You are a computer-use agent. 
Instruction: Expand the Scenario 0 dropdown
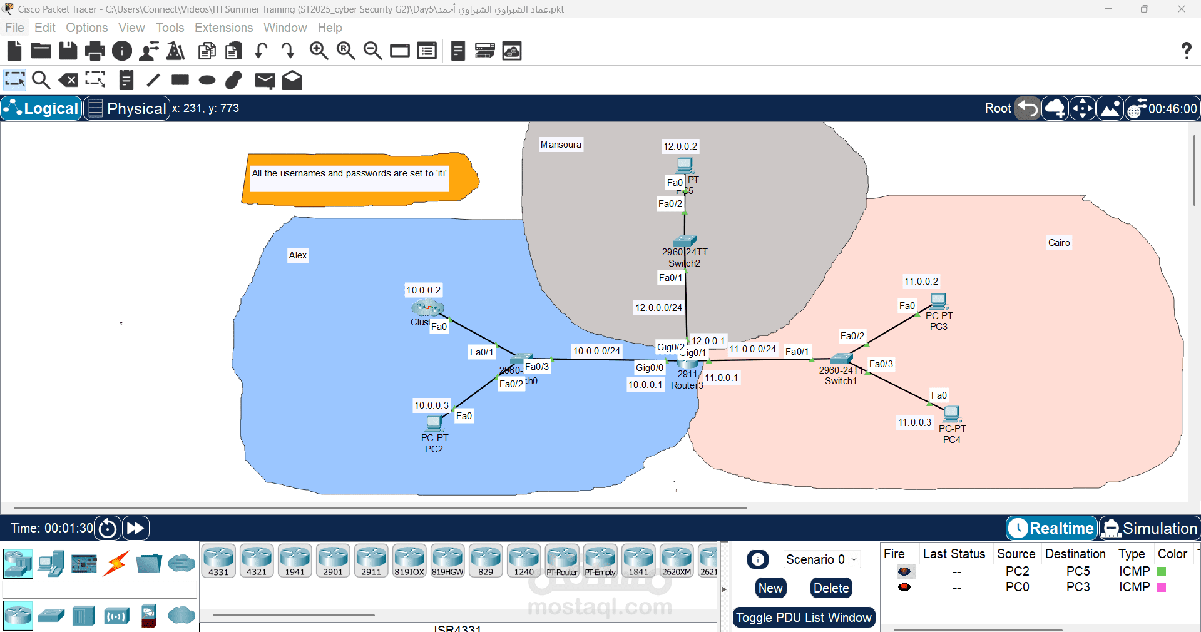822,559
